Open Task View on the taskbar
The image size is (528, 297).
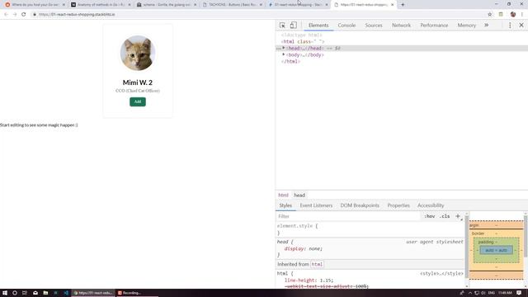pyautogui.click(x=25, y=293)
